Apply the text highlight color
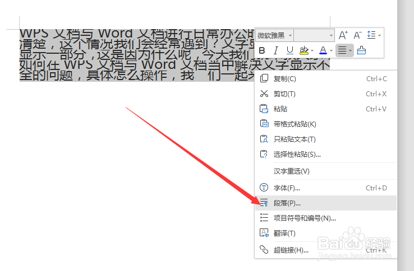This screenshot has width=414, height=271. point(304,50)
